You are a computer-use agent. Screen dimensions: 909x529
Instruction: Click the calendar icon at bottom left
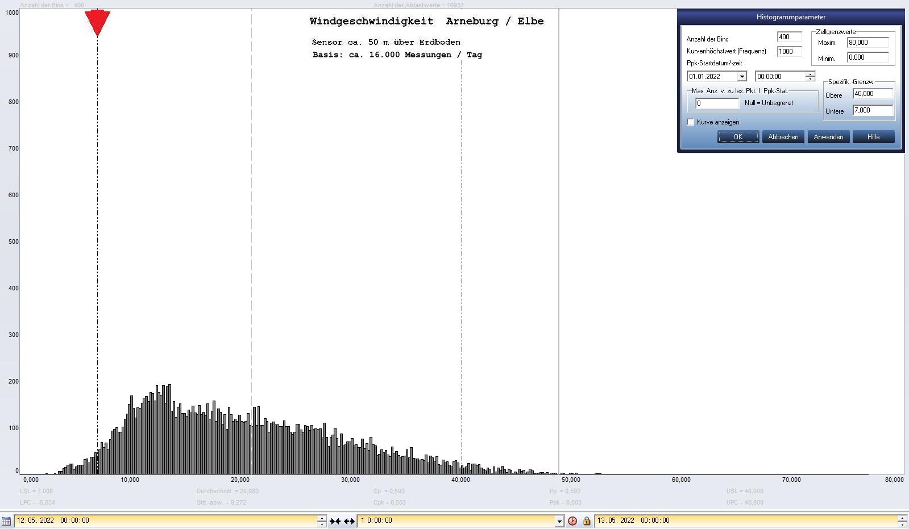coord(6,521)
